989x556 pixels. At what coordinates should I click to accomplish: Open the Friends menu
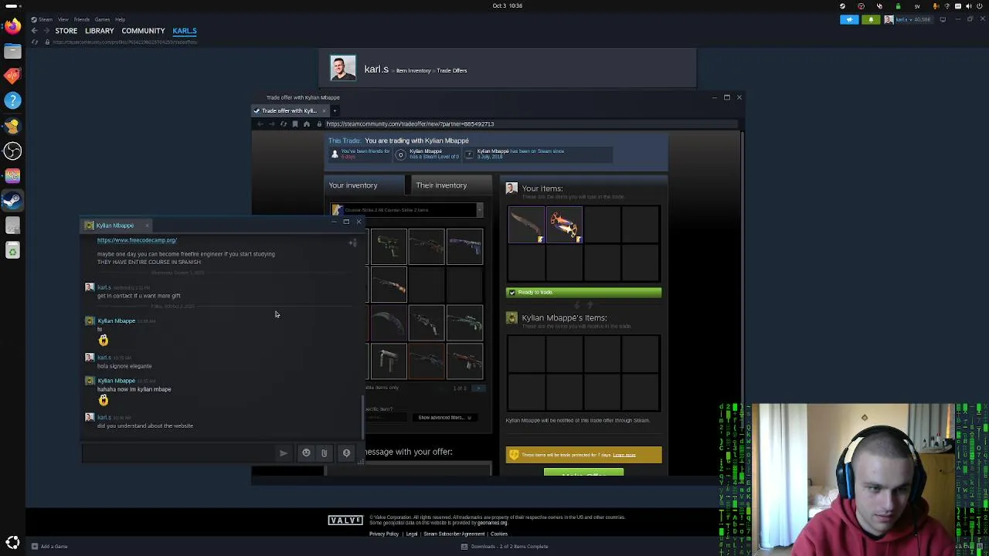pyautogui.click(x=81, y=19)
